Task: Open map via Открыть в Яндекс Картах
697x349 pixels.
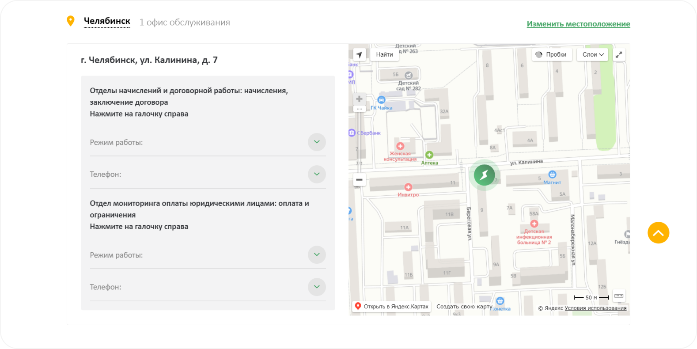Action: pyautogui.click(x=391, y=306)
